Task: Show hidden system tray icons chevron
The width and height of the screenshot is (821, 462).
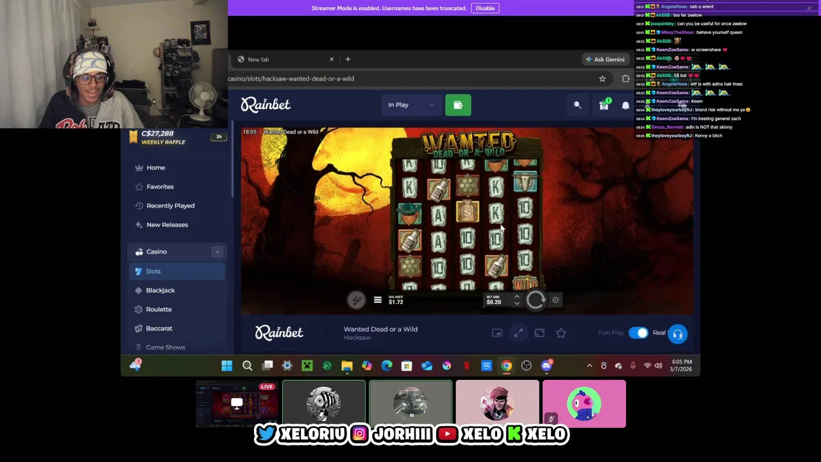Action: coord(589,366)
